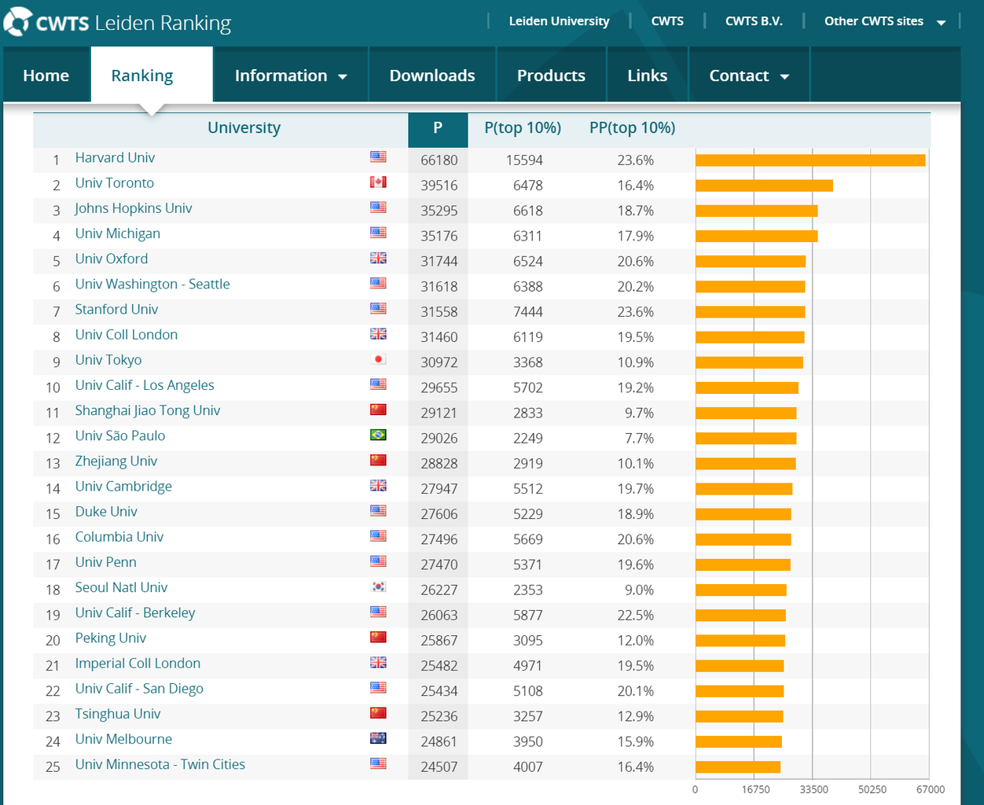Viewport: 984px width, 805px height.
Task: Click the US flag beside Univ Minnesota - Twin Cities
Action: click(378, 763)
